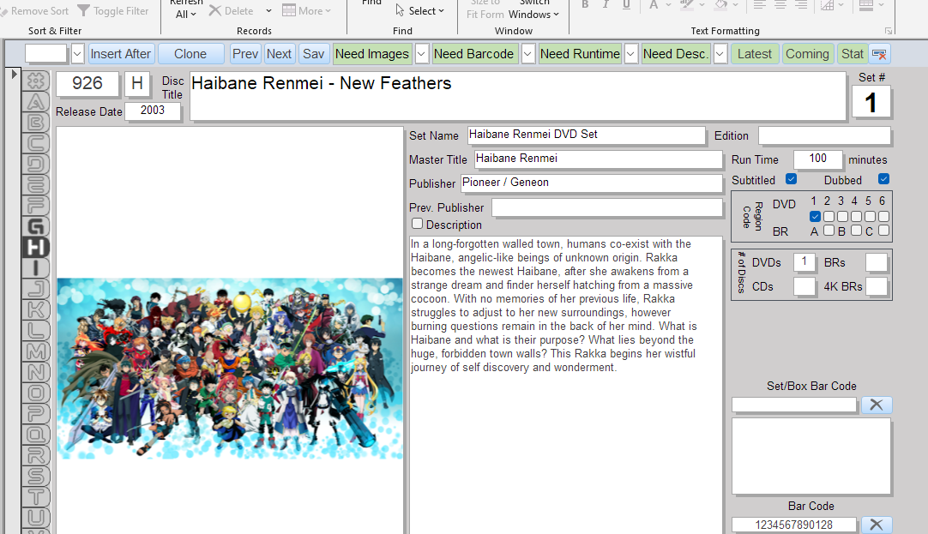Jump to titles starting with J
928x534 pixels.
click(36, 289)
